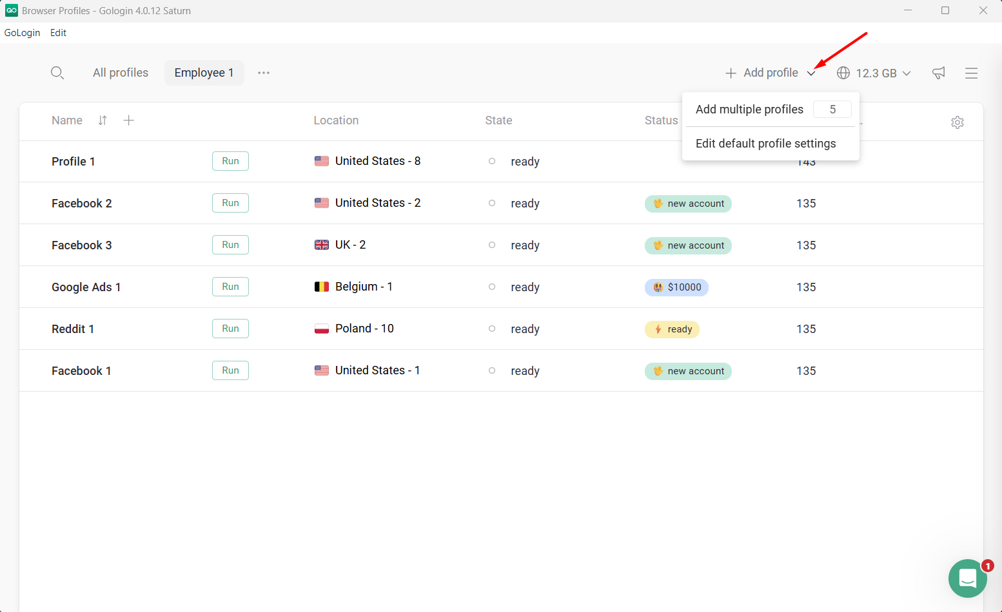Add a column with the plus icon
Screen dimensions: 1002x612
pyautogui.click(x=129, y=120)
